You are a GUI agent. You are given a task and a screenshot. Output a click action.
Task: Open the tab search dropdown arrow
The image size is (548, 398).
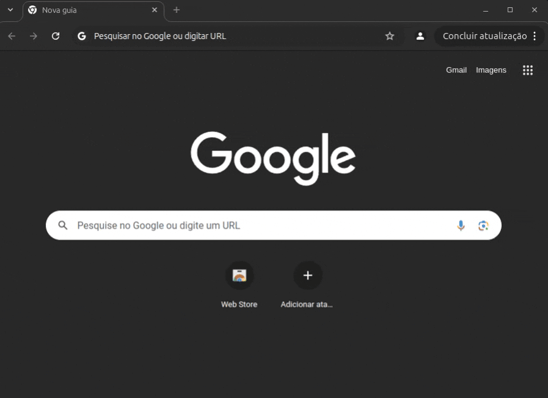(x=10, y=10)
